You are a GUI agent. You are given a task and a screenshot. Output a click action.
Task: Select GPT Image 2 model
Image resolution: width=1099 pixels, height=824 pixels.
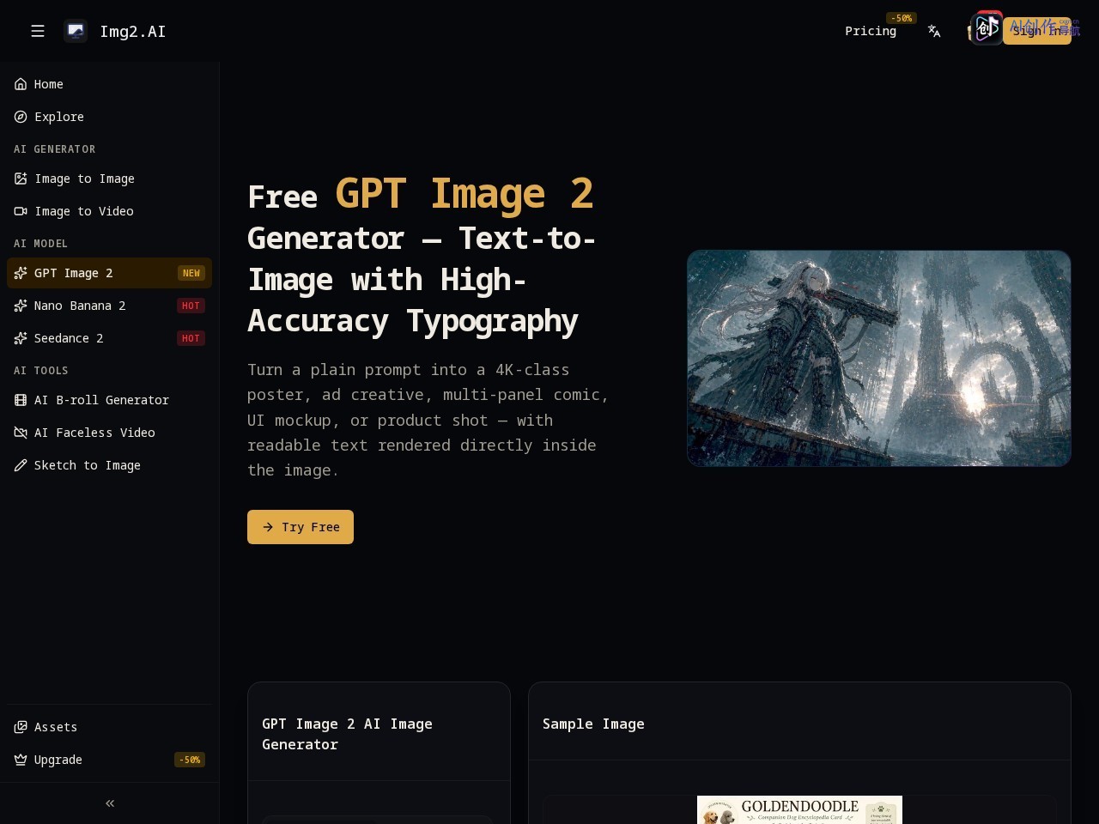point(109,273)
